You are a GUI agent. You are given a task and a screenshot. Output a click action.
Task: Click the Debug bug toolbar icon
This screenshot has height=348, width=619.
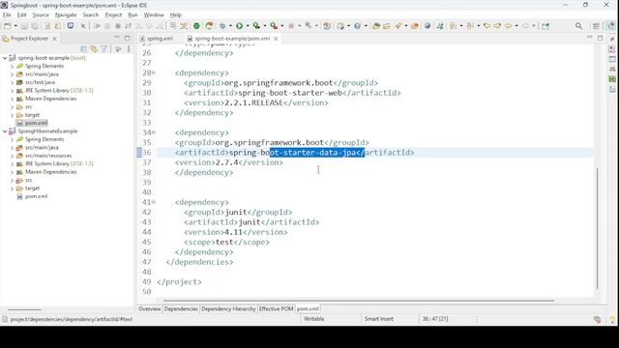click(x=222, y=26)
